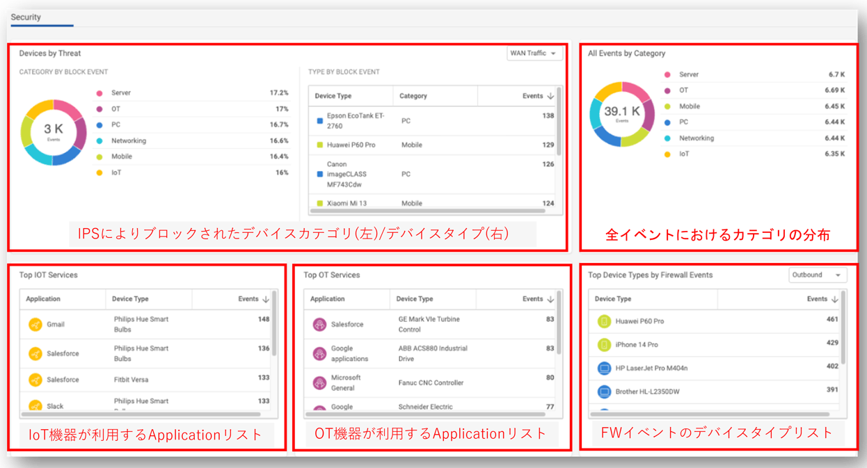Click the vertical scrollbar of Top IOT Services
Screen dimensions: 867x468
(x=275, y=324)
